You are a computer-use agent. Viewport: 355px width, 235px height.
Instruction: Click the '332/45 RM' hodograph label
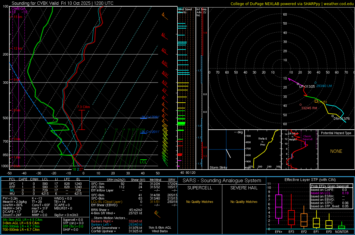click(x=309, y=108)
